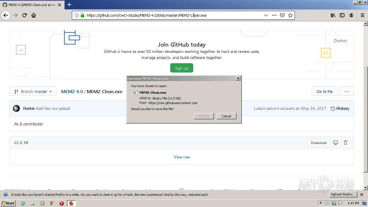
Task: View file History
Action: [x=340, y=108]
